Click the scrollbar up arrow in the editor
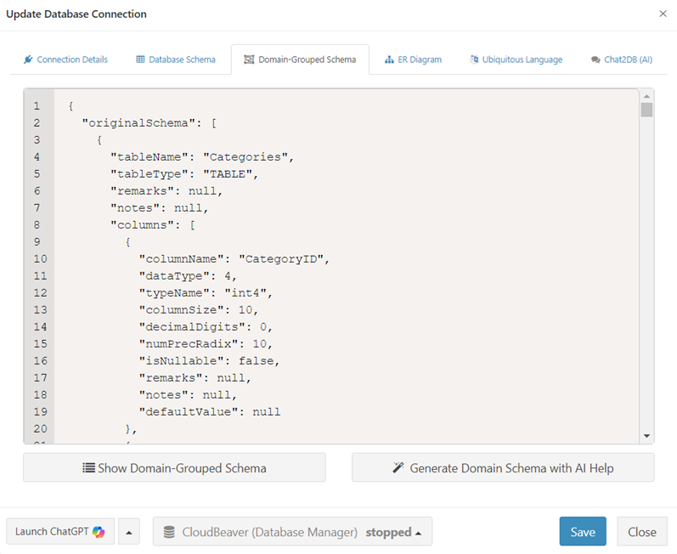 click(x=647, y=96)
